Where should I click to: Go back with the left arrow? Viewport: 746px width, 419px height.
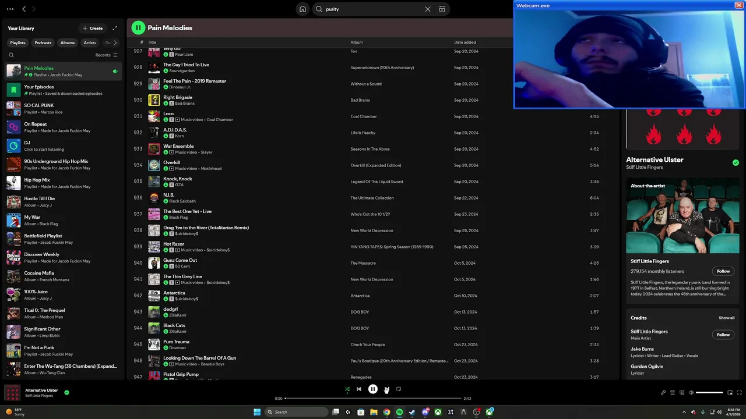pos(24,9)
